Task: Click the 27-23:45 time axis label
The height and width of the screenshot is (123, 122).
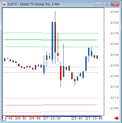Action: click(94, 118)
